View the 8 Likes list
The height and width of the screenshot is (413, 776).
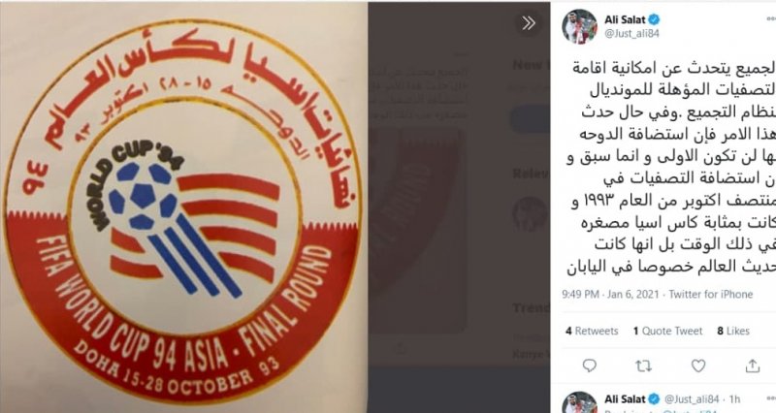[733, 331]
